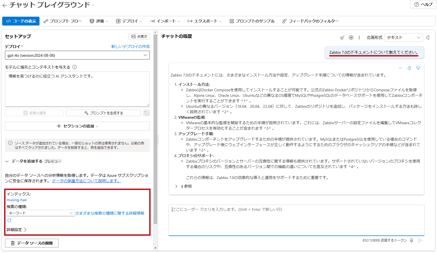The width and height of the screenshot is (437, 253).
Task: Edit the system message text area
Action: pos(77,89)
